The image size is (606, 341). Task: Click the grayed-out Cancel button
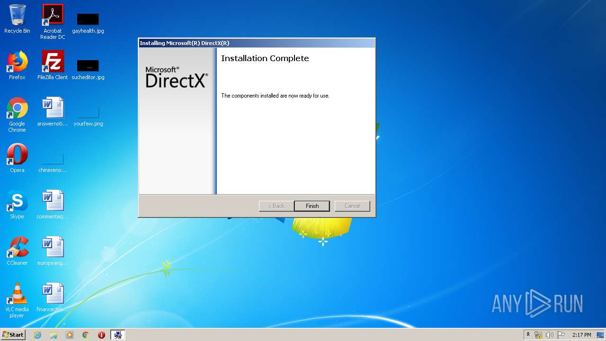pos(352,206)
